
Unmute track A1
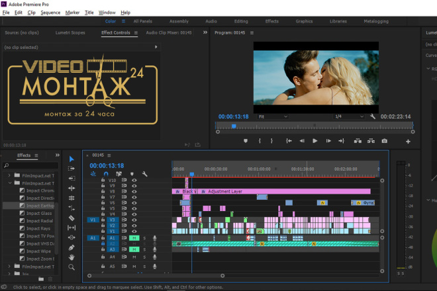pyautogui.click(x=134, y=238)
